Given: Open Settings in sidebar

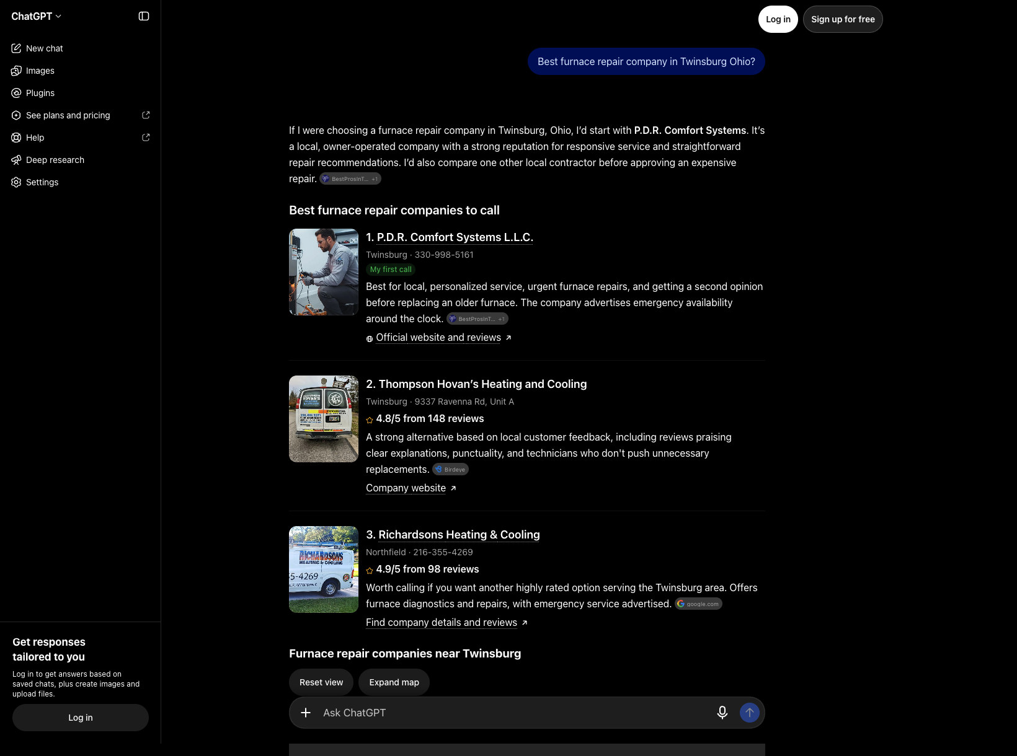Looking at the screenshot, I should (81, 182).
